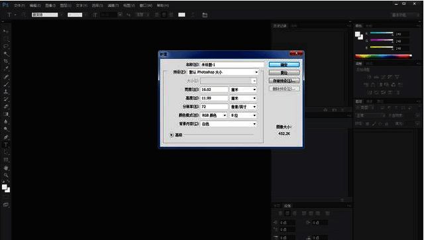
Task: Open the 帮助 menu
Action: click(x=163, y=5)
